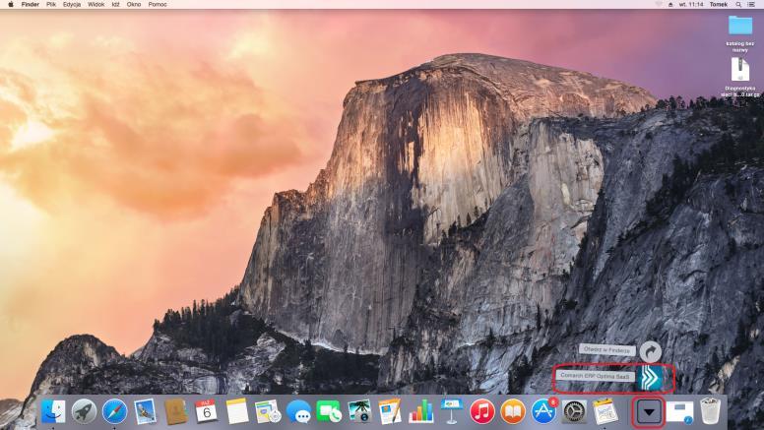Open the Widok menu
This screenshot has height=430, width=764.
pyautogui.click(x=95, y=4)
